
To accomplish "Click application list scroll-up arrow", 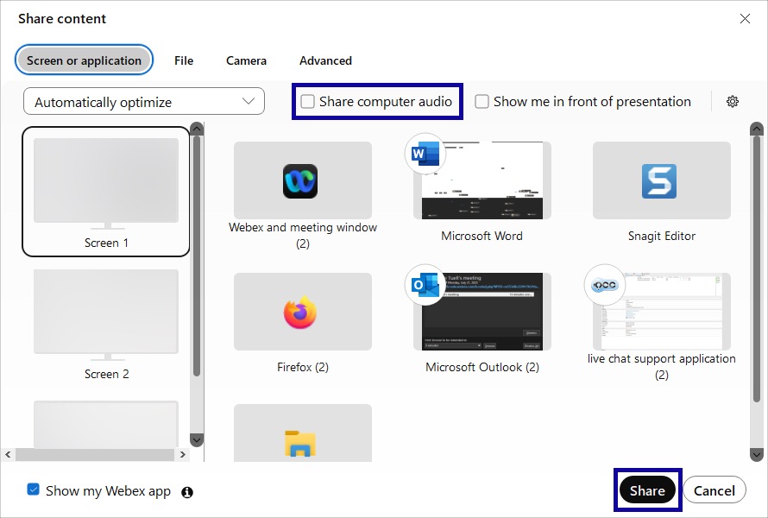I will (756, 129).
